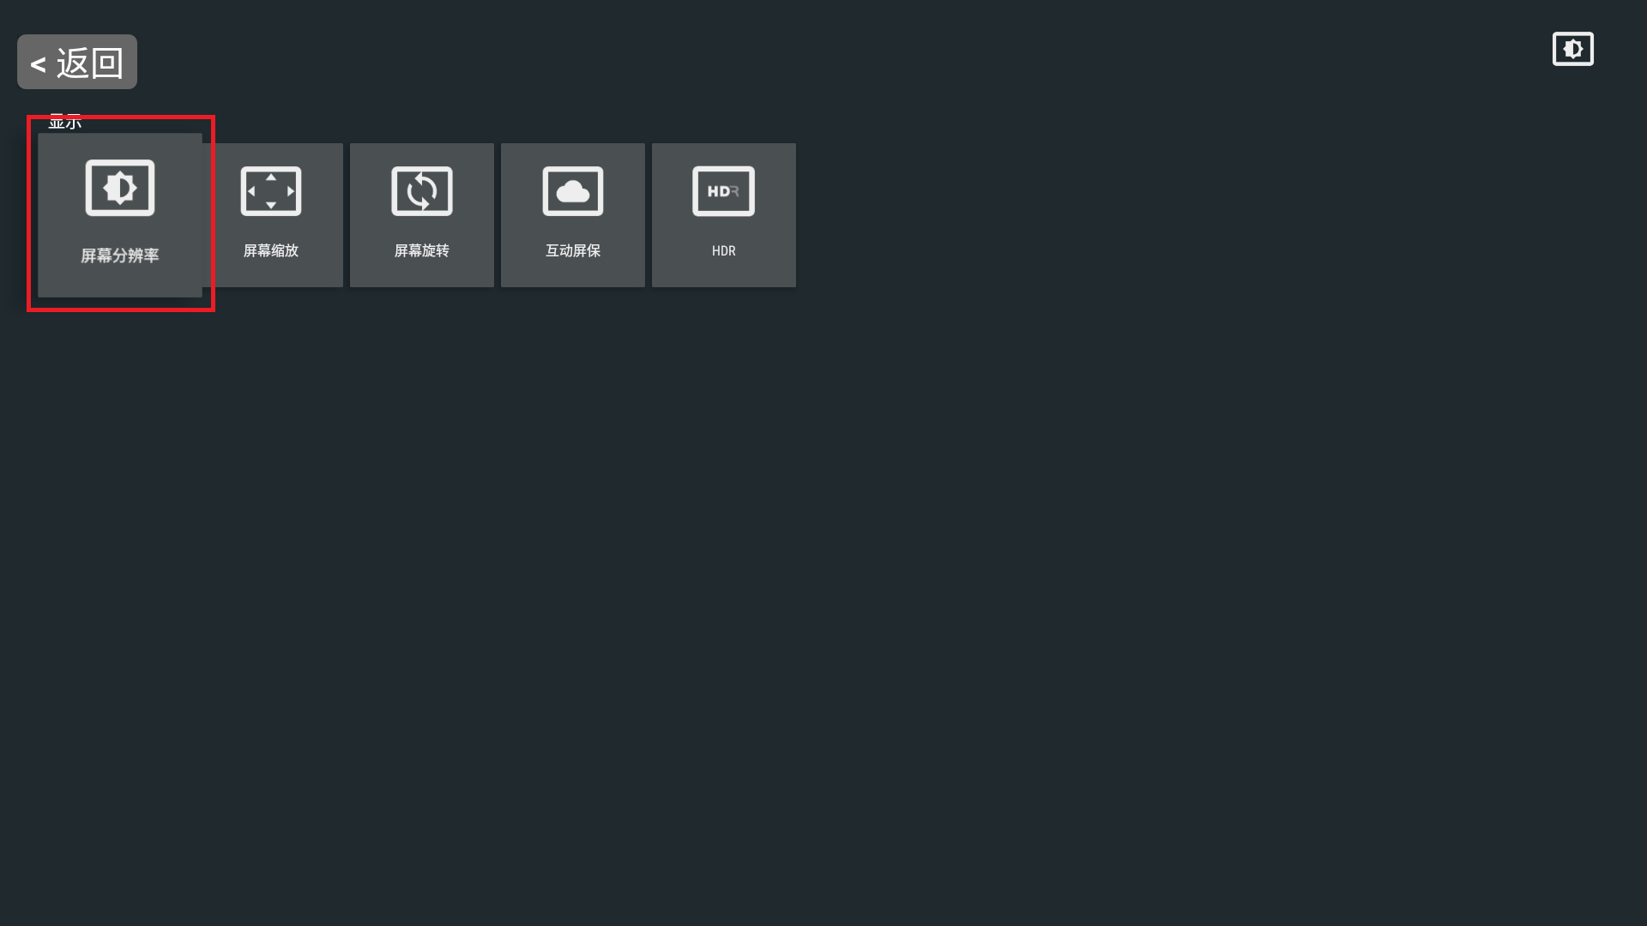Click the display settings icon at top right
The width and height of the screenshot is (1647, 926).
pos(1573,49)
